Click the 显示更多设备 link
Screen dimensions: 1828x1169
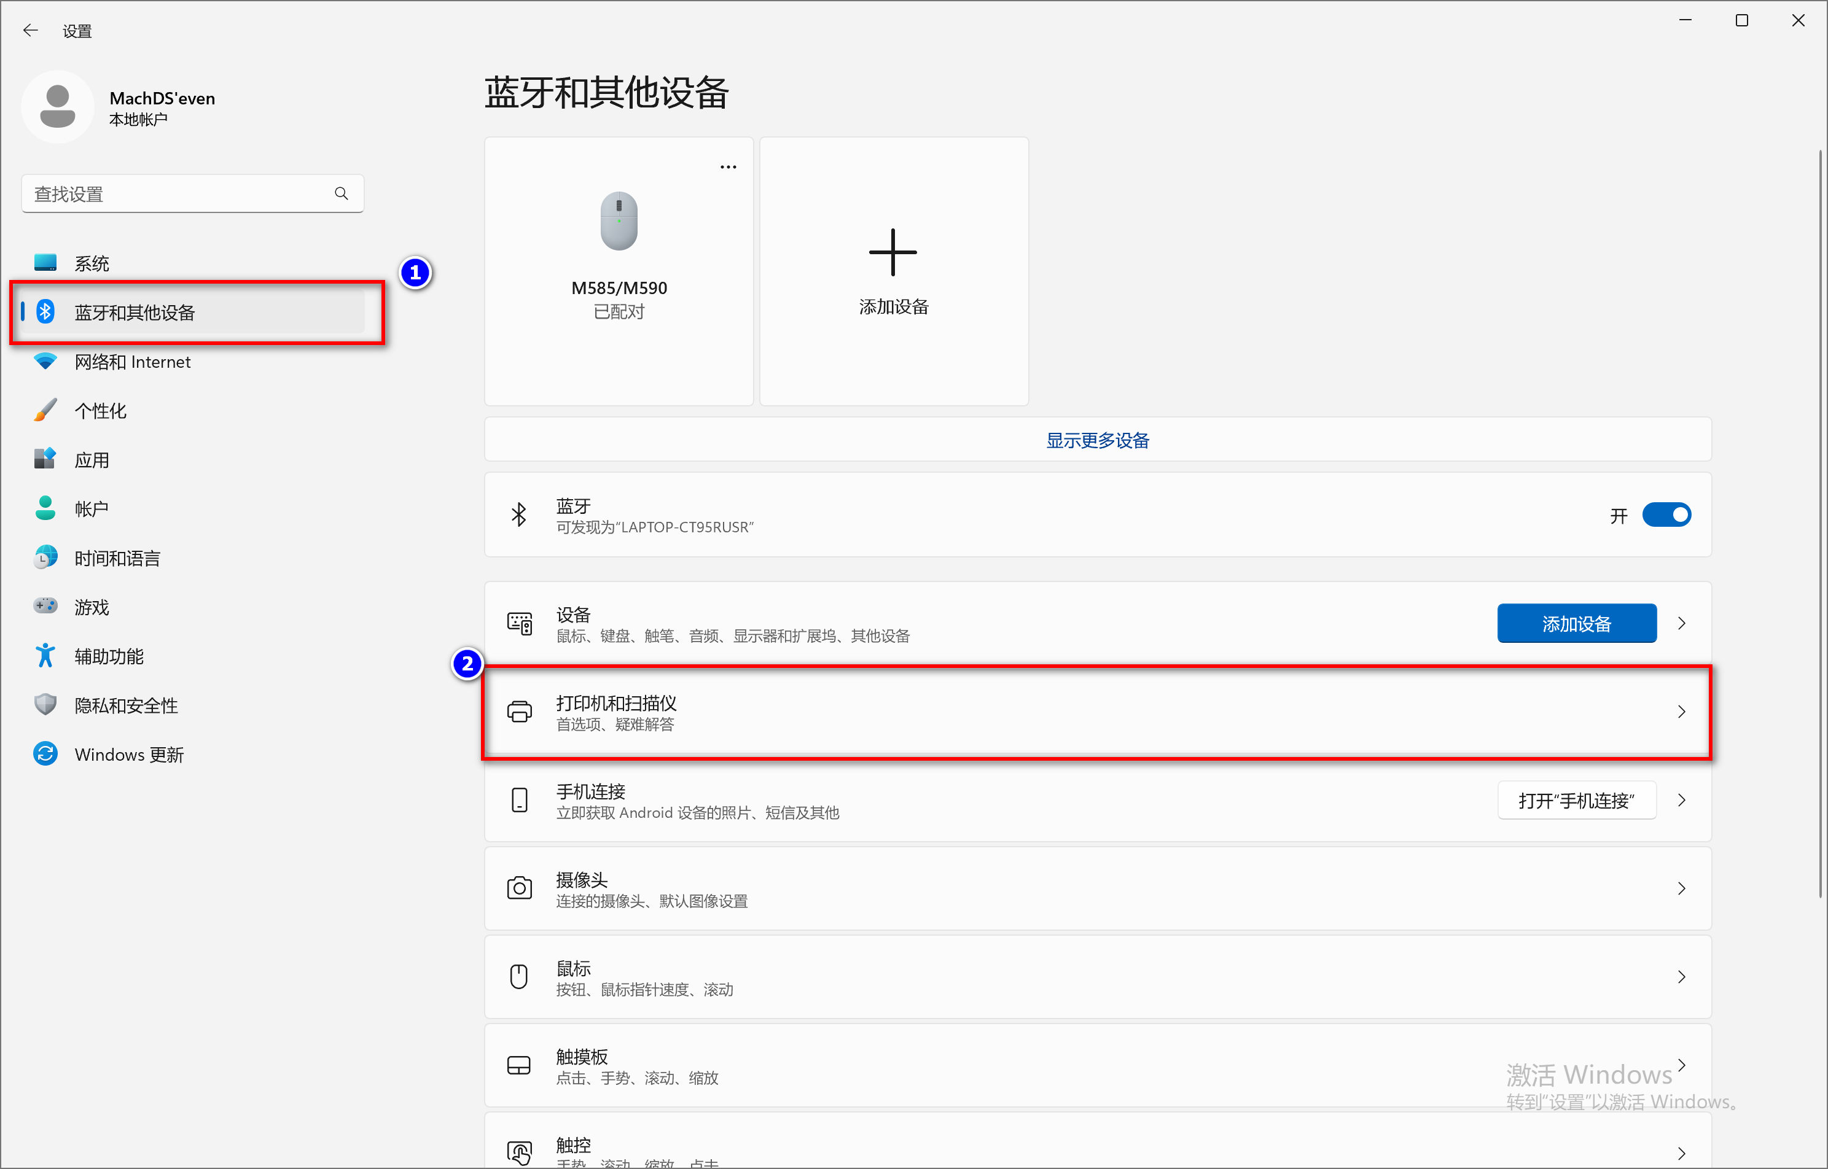pyautogui.click(x=1096, y=440)
